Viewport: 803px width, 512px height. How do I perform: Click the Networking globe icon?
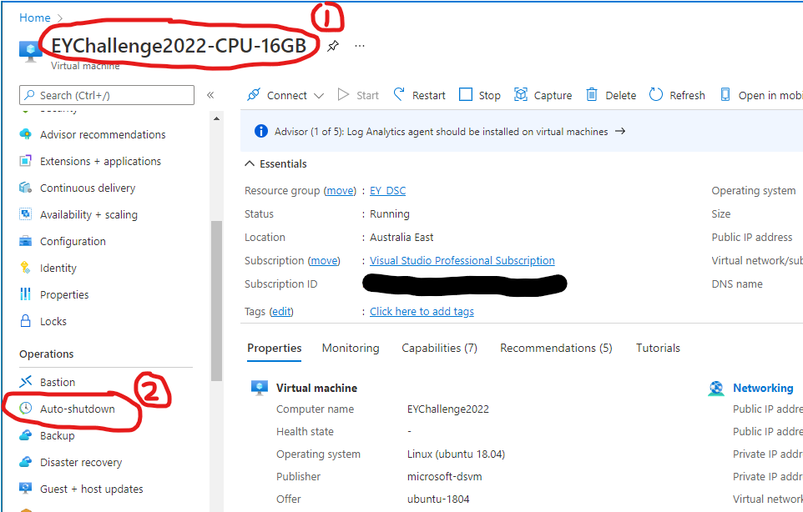[x=716, y=389]
